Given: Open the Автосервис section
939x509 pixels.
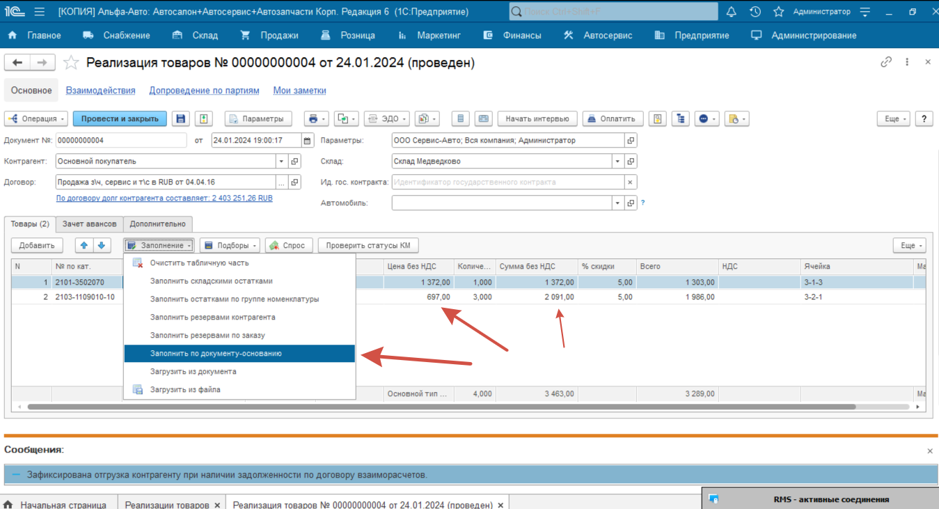Looking at the screenshot, I should [598, 36].
